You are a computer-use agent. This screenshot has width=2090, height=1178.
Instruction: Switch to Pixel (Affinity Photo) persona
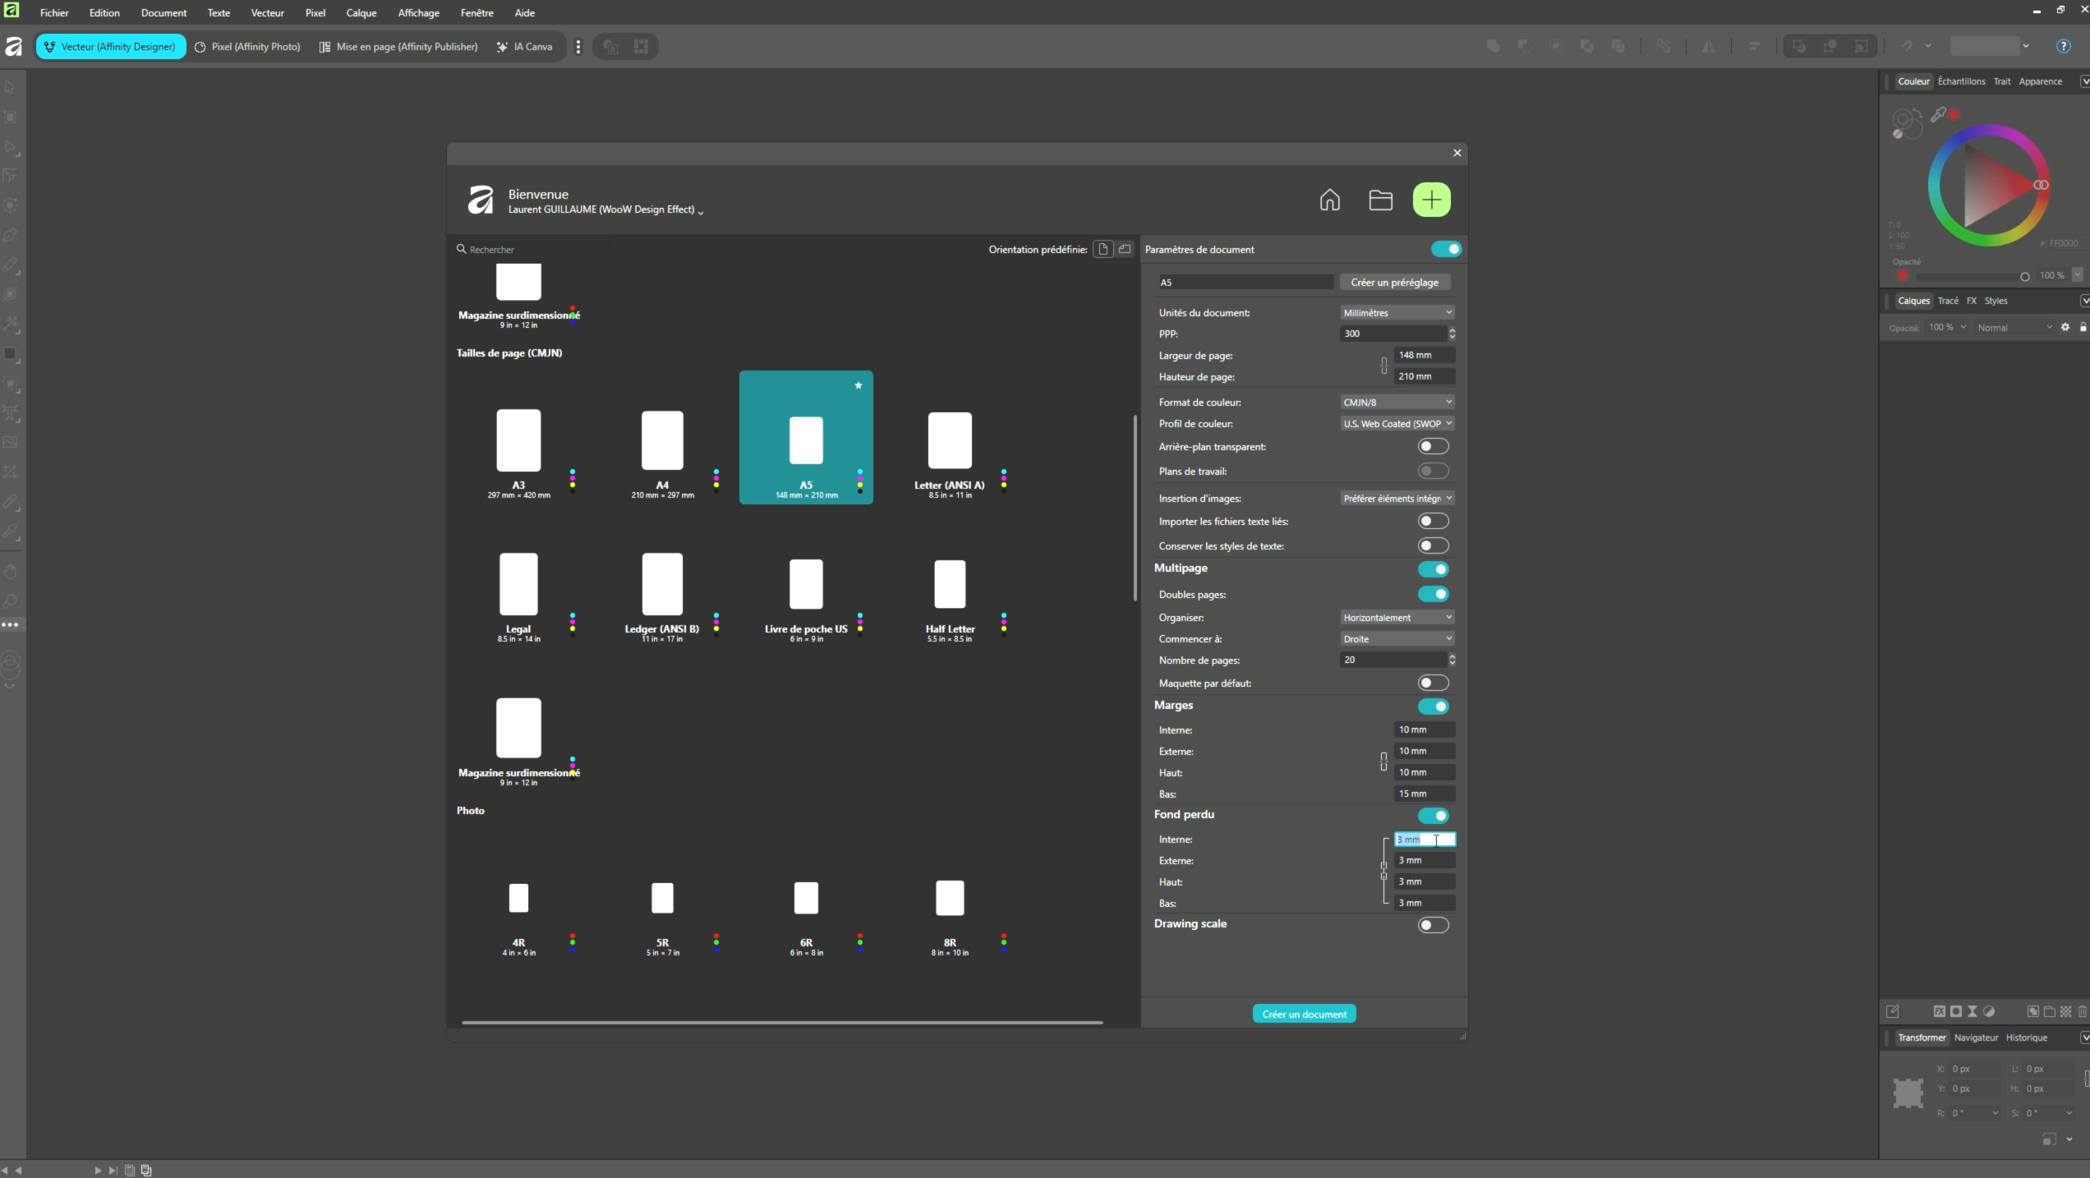247,47
